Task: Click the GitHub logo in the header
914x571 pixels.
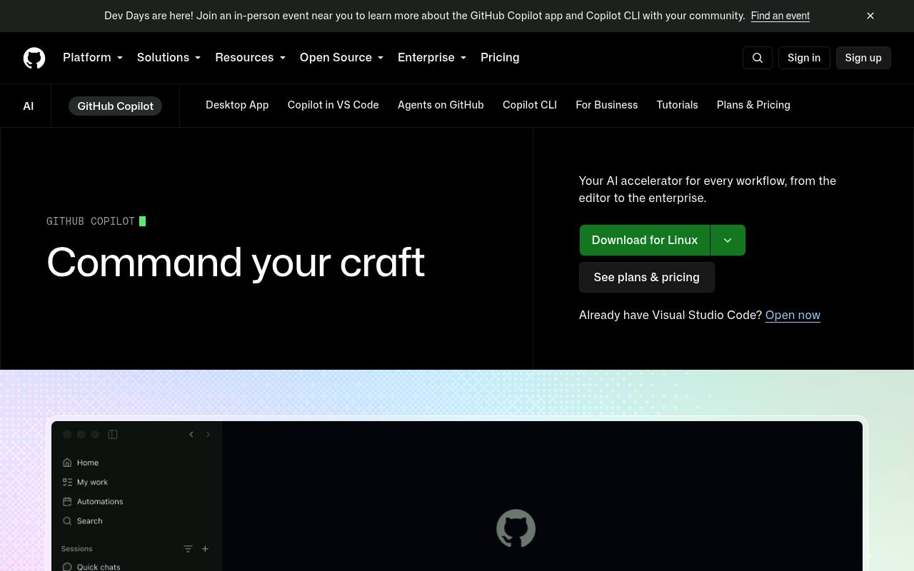Action: (34, 58)
